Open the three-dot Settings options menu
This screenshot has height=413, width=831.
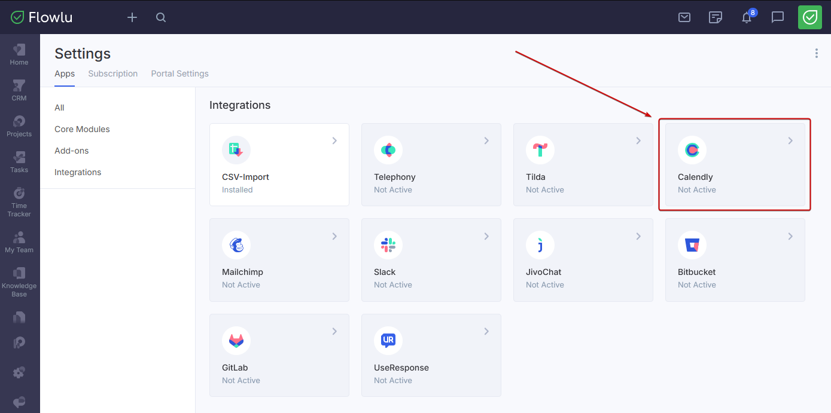click(816, 53)
